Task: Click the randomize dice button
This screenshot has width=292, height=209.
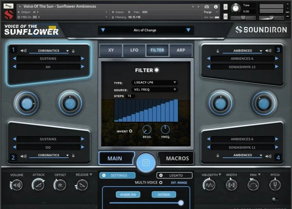Action: (x=146, y=162)
